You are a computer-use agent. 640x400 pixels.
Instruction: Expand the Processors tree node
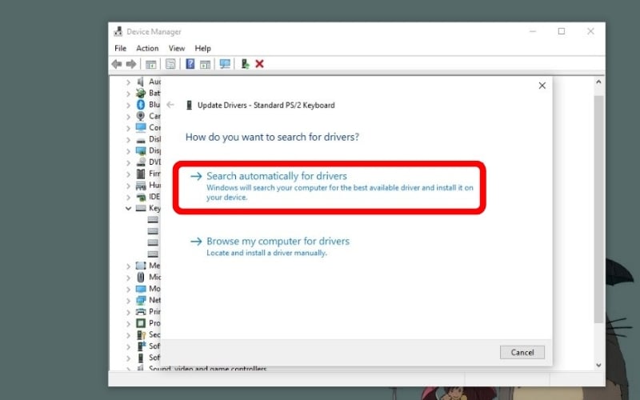click(128, 323)
